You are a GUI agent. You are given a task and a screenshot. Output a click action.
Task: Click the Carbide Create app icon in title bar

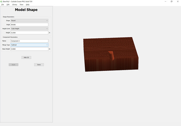[1, 2]
